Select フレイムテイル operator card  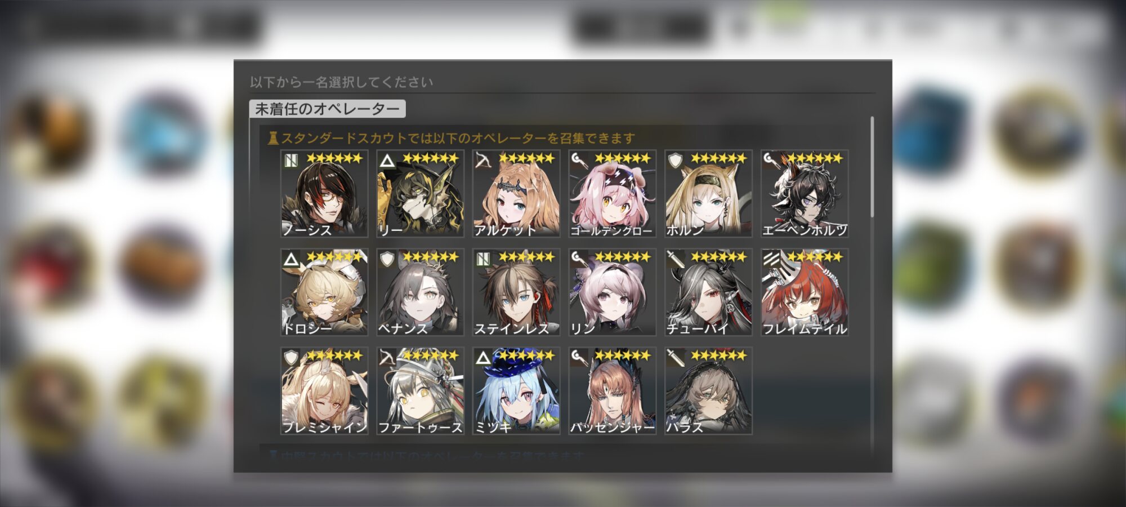click(x=805, y=292)
